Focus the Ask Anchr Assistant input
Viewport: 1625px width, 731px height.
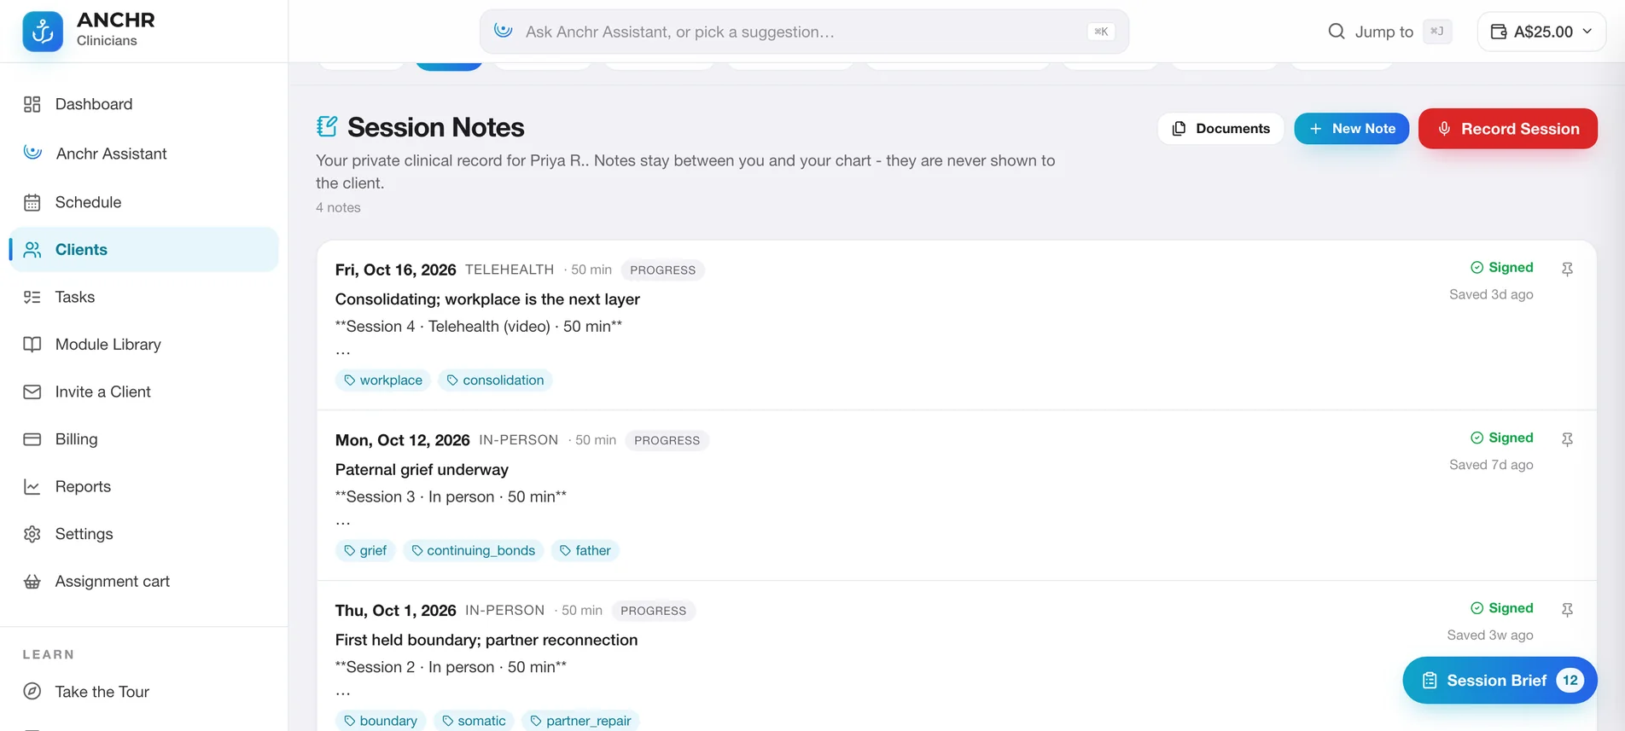(804, 32)
